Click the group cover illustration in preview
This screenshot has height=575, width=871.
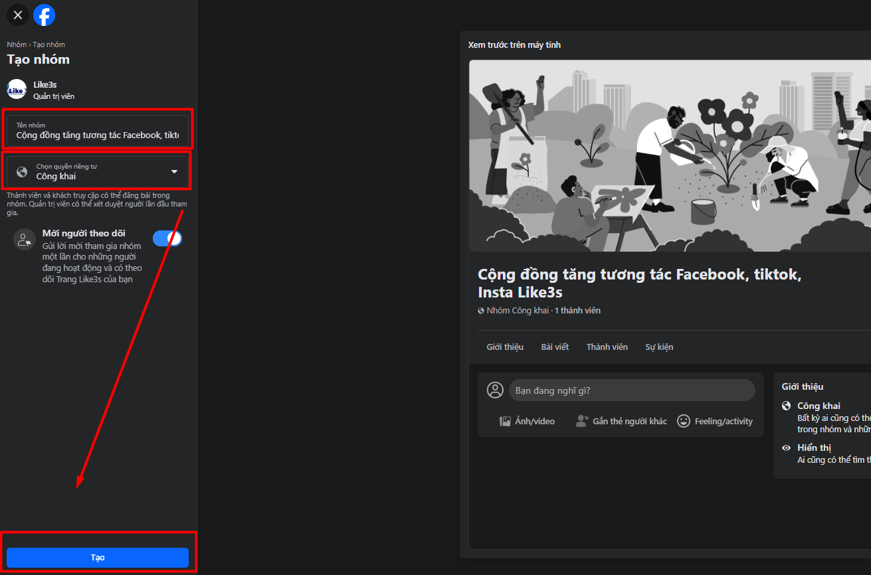point(670,156)
